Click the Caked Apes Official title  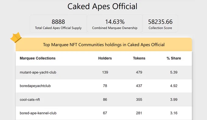[103, 6]
